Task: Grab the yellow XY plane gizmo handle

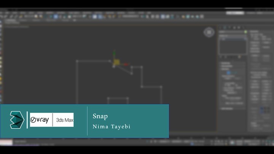Action: click(x=116, y=62)
